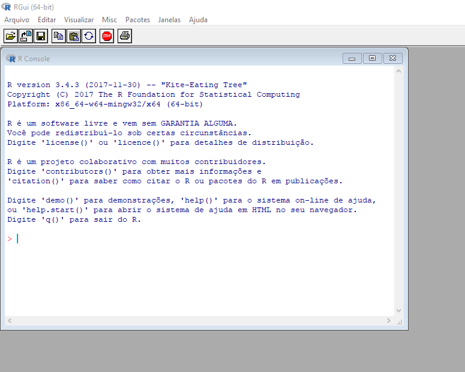Click the "Digite 'q()' para sair" line
465x372 pixels.
[x=74, y=219]
